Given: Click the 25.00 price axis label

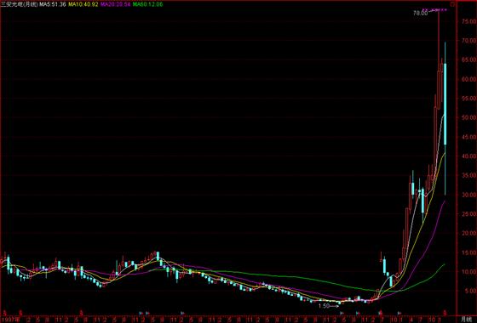Looking at the screenshot, I should coord(468,214).
